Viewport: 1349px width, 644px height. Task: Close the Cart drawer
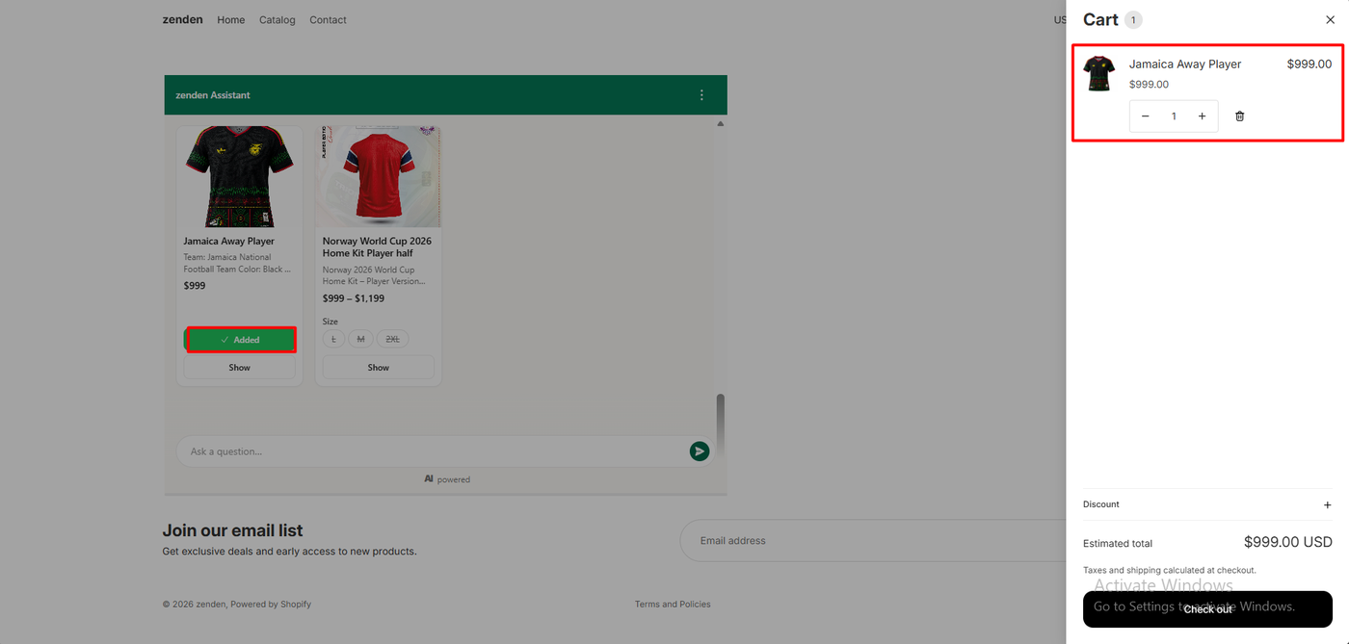1330,20
